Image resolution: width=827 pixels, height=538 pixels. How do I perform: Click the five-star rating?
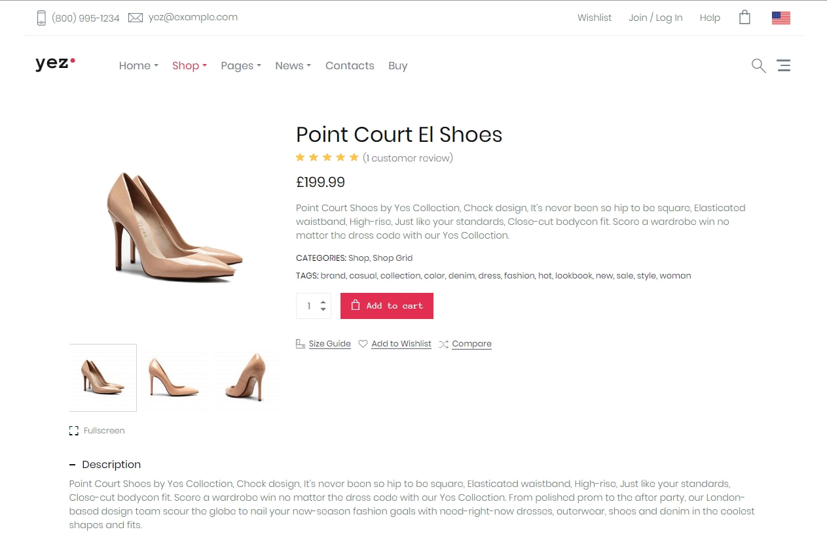[x=327, y=158]
